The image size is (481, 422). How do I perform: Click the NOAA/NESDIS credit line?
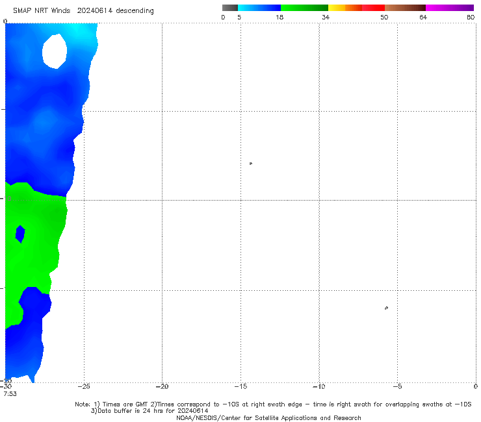(268, 417)
